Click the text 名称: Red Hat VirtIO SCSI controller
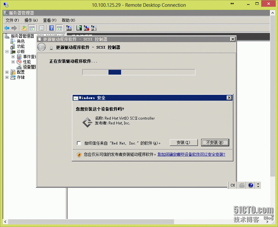Viewport: 278px width, 227px height. pyautogui.click(x=125, y=118)
